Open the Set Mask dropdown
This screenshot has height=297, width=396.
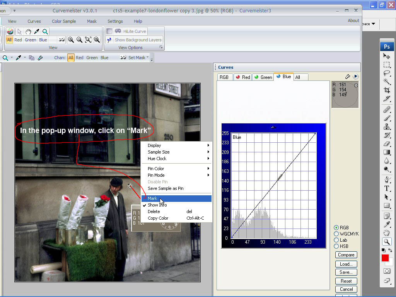coord(137,58)
